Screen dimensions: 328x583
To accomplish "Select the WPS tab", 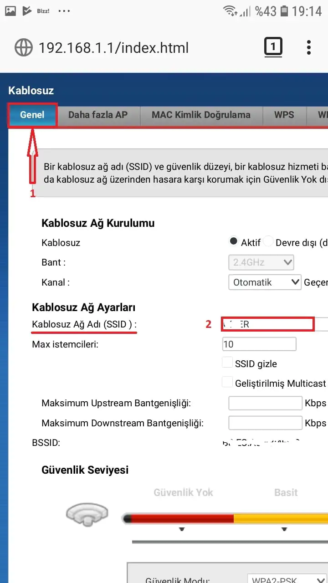I will [284, 115].
